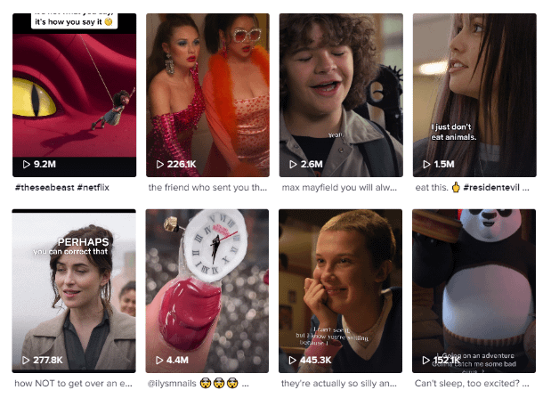
Task: Open the #netflix hashtag link
Action: 93,187
